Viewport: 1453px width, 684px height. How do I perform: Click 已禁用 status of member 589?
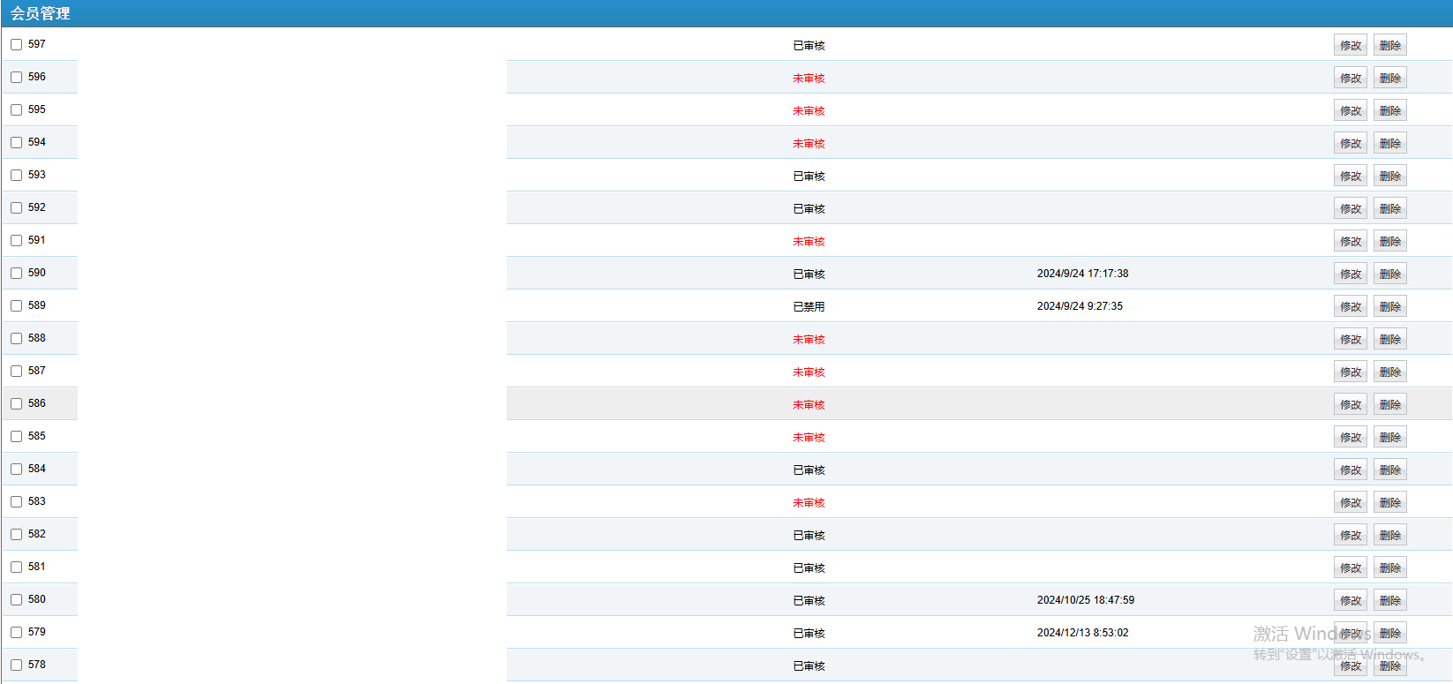808,307
